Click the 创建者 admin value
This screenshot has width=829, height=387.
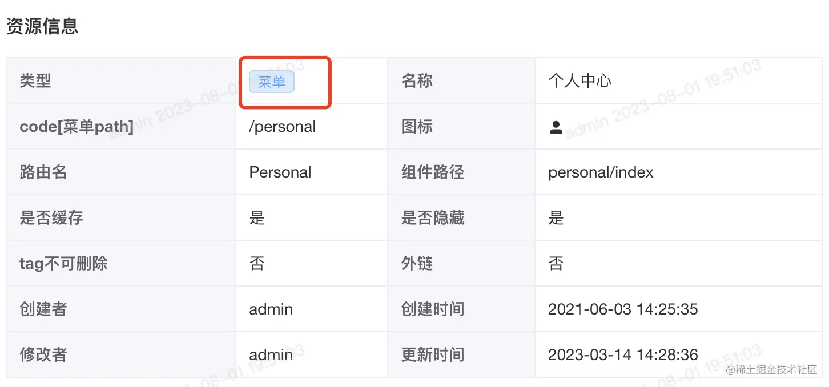click(271, 309)
